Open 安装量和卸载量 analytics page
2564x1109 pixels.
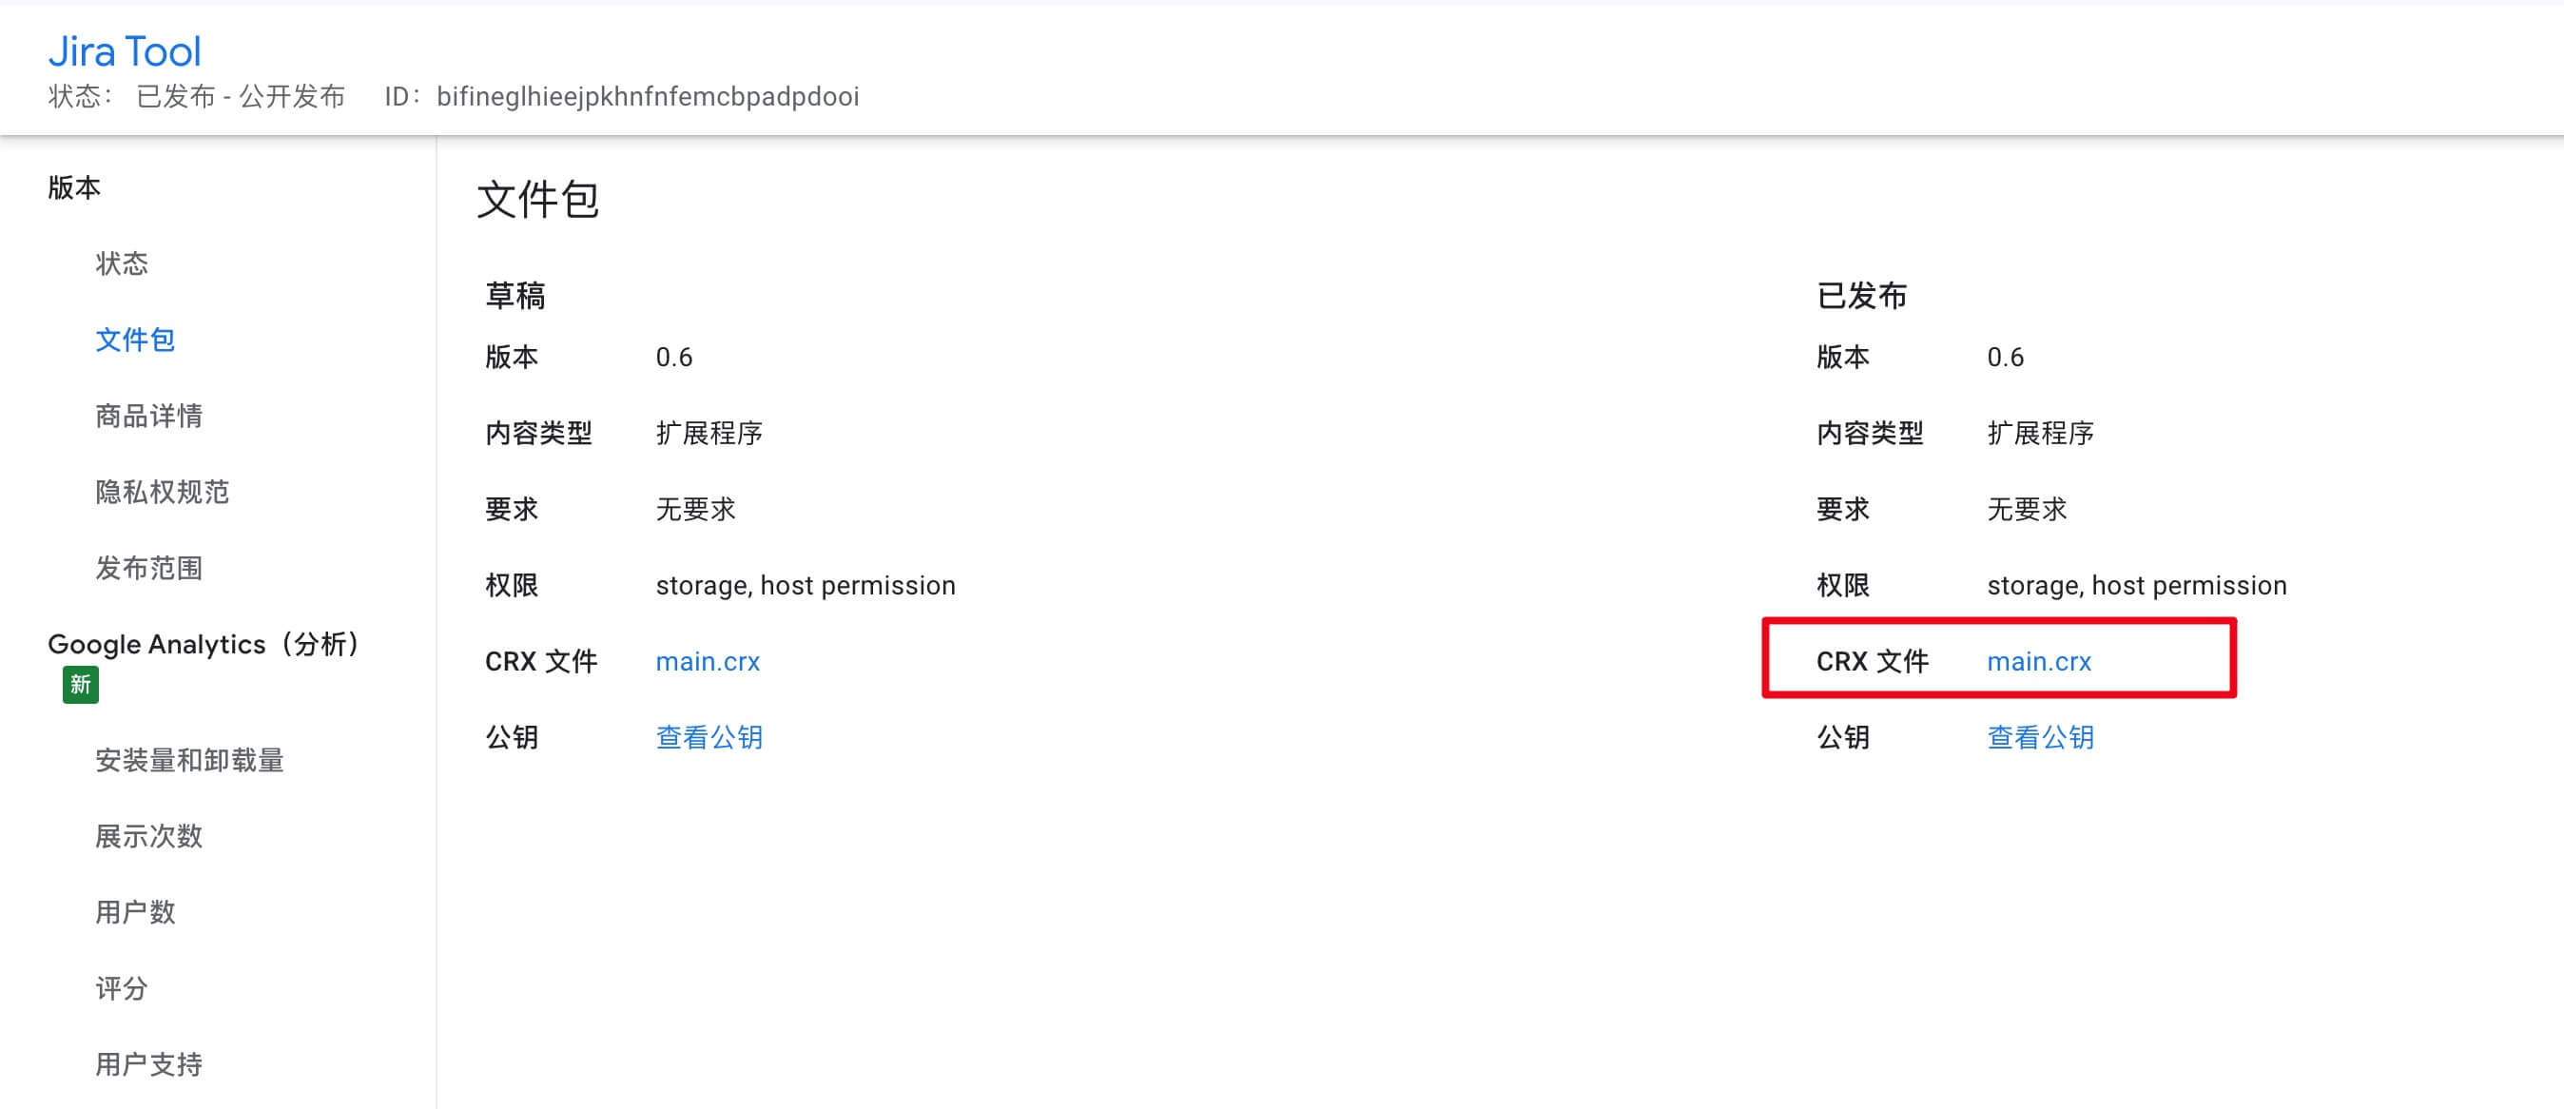189,760
